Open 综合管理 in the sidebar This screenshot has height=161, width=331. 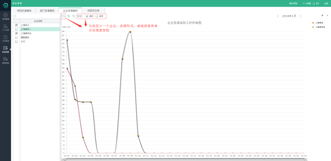click(x=5, y=16)
